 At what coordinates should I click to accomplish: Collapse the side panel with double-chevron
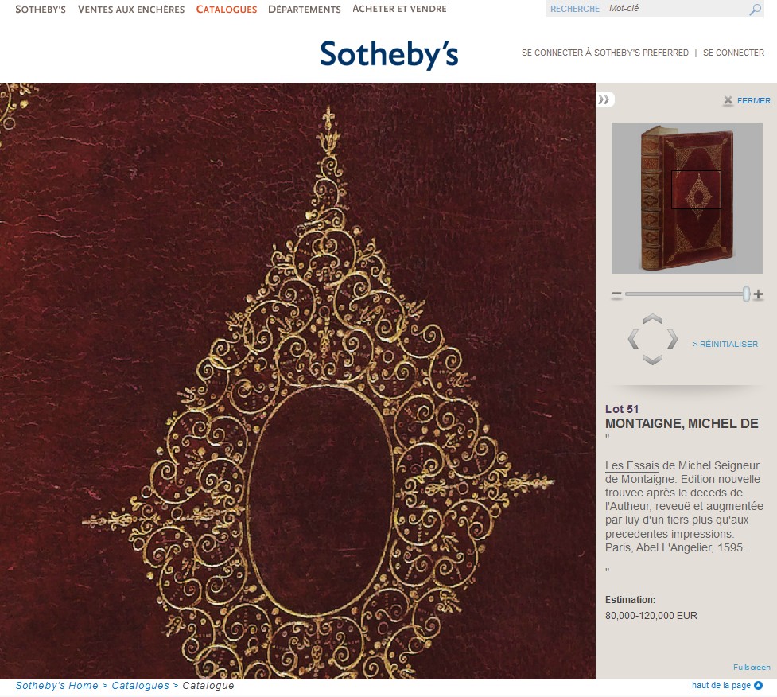pos(604,99)
